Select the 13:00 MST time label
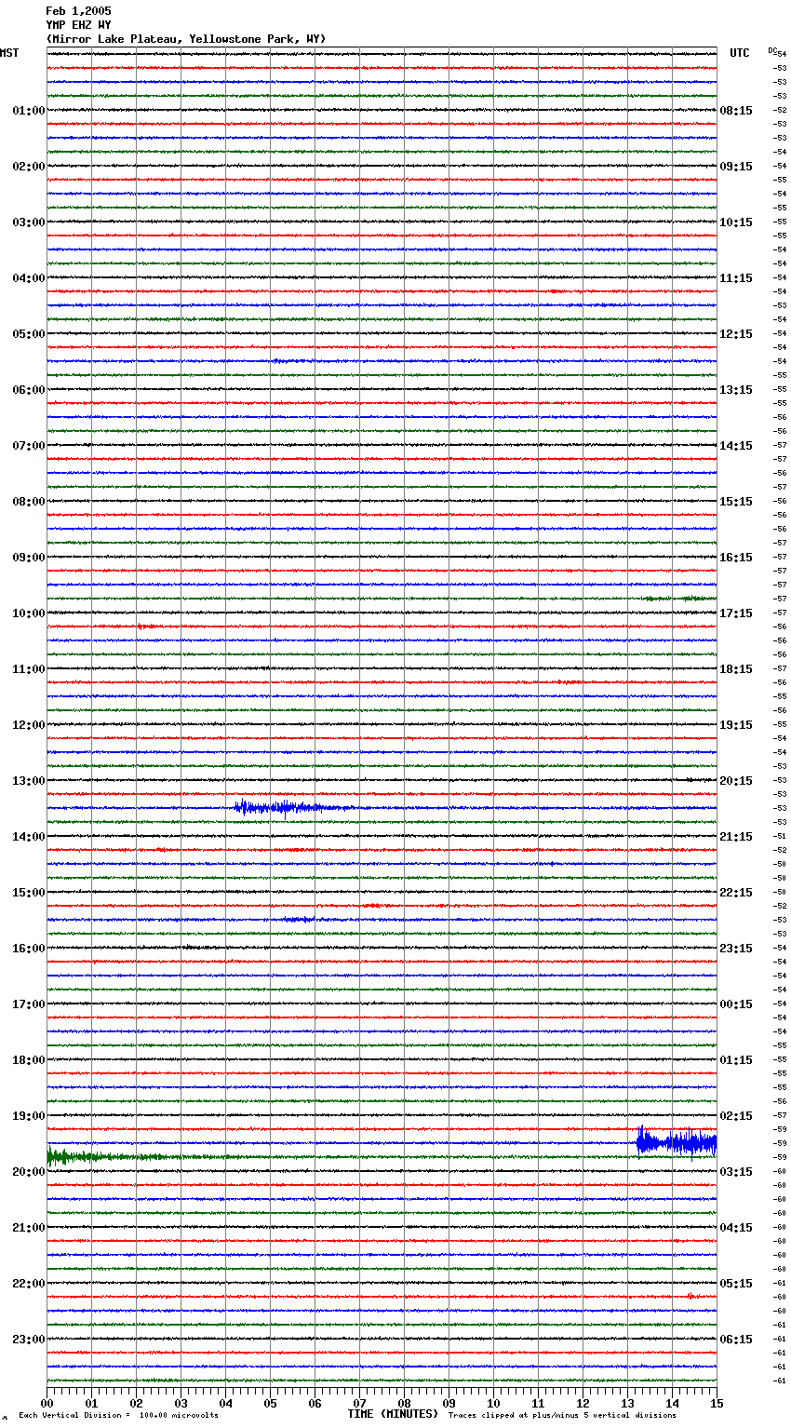 pos(29,781)
